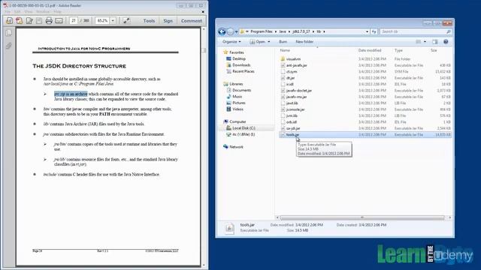Click the read mode arrows icon in Reader

tap(126, 21)
